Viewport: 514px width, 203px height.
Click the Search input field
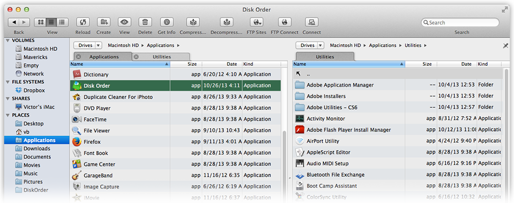click(x=460, y=23)
